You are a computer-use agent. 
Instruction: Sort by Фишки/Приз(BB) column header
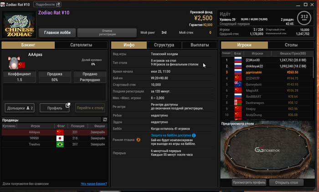tap(293, 53)
